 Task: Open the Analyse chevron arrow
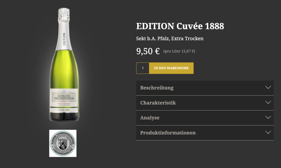268,117
